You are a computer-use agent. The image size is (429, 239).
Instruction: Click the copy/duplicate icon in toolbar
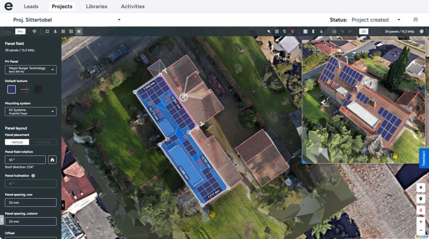tap(284, 31)
